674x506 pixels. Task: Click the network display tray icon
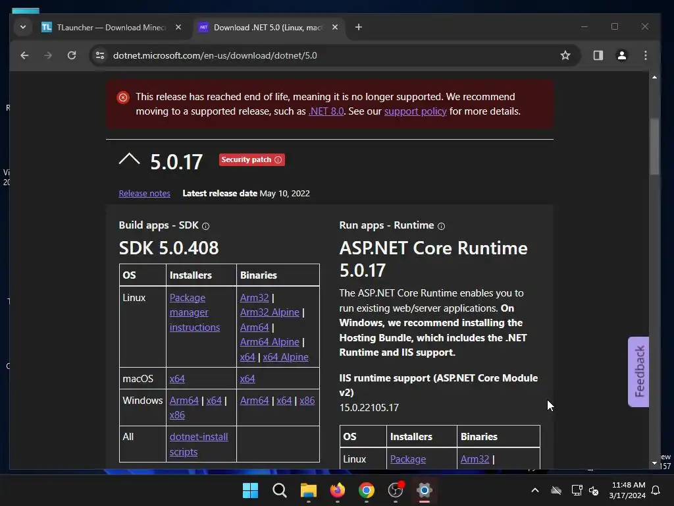tap(577, 490)
